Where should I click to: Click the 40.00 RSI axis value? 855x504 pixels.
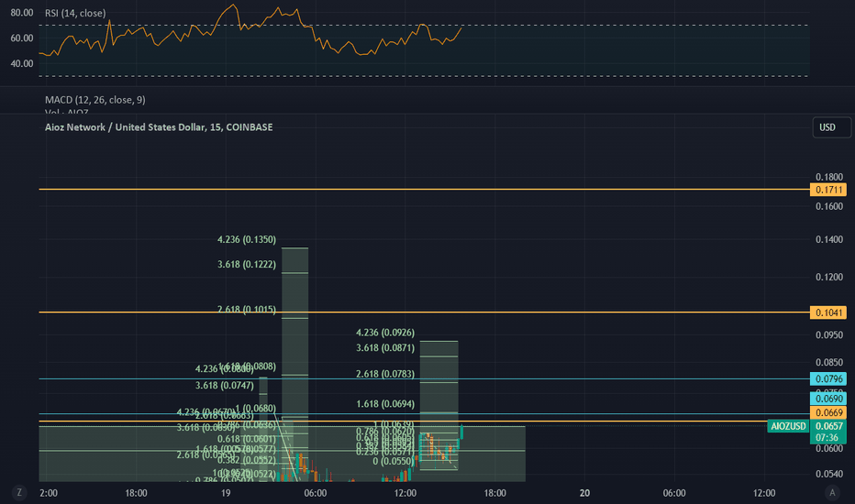click(x=22, y=64)
